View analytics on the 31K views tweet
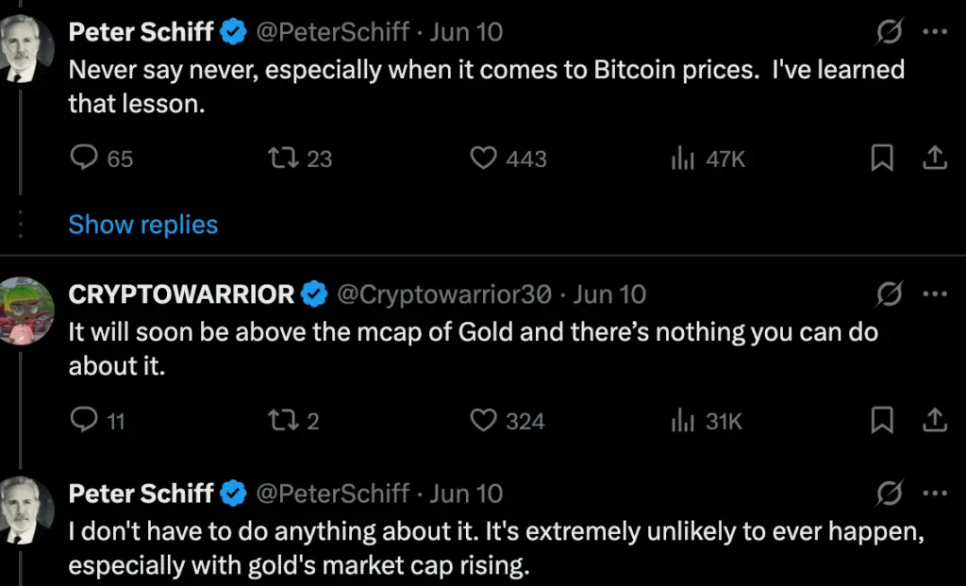 [x=682, y=420]
